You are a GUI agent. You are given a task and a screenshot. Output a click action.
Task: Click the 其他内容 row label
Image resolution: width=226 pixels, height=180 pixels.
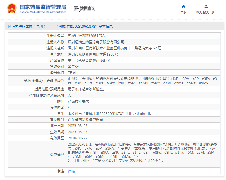57,108
